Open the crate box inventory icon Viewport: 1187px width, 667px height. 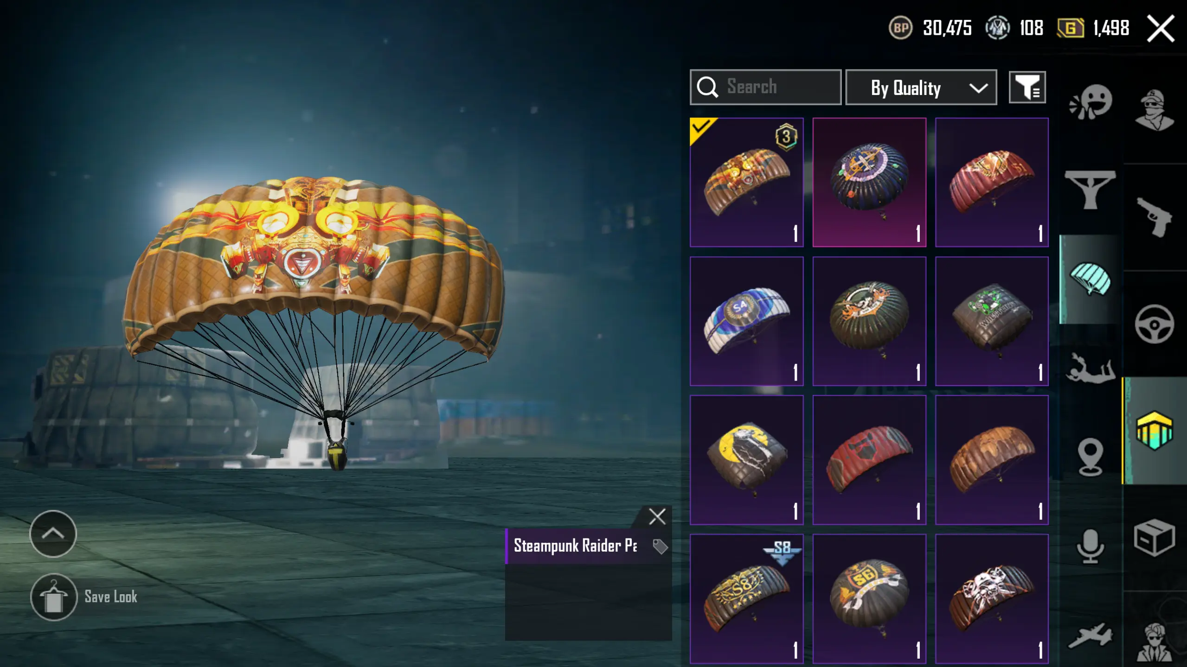coord(1155,538)
